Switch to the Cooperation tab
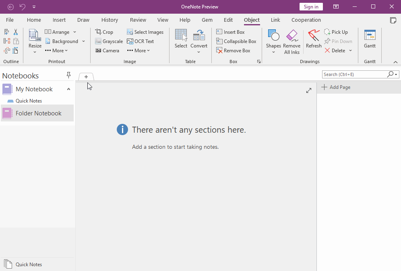401x271 pixels. coord(306,20)
